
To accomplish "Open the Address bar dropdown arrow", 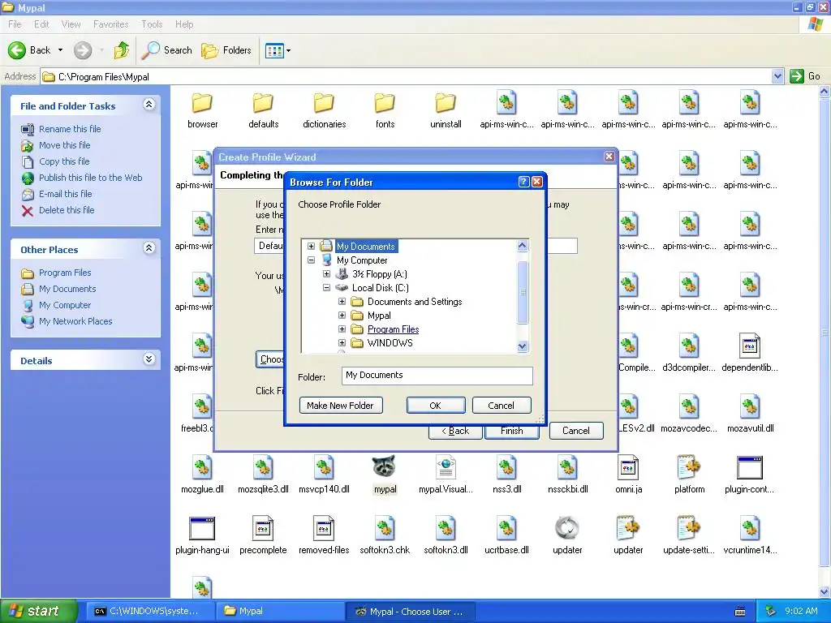I will tap(777, 76).
